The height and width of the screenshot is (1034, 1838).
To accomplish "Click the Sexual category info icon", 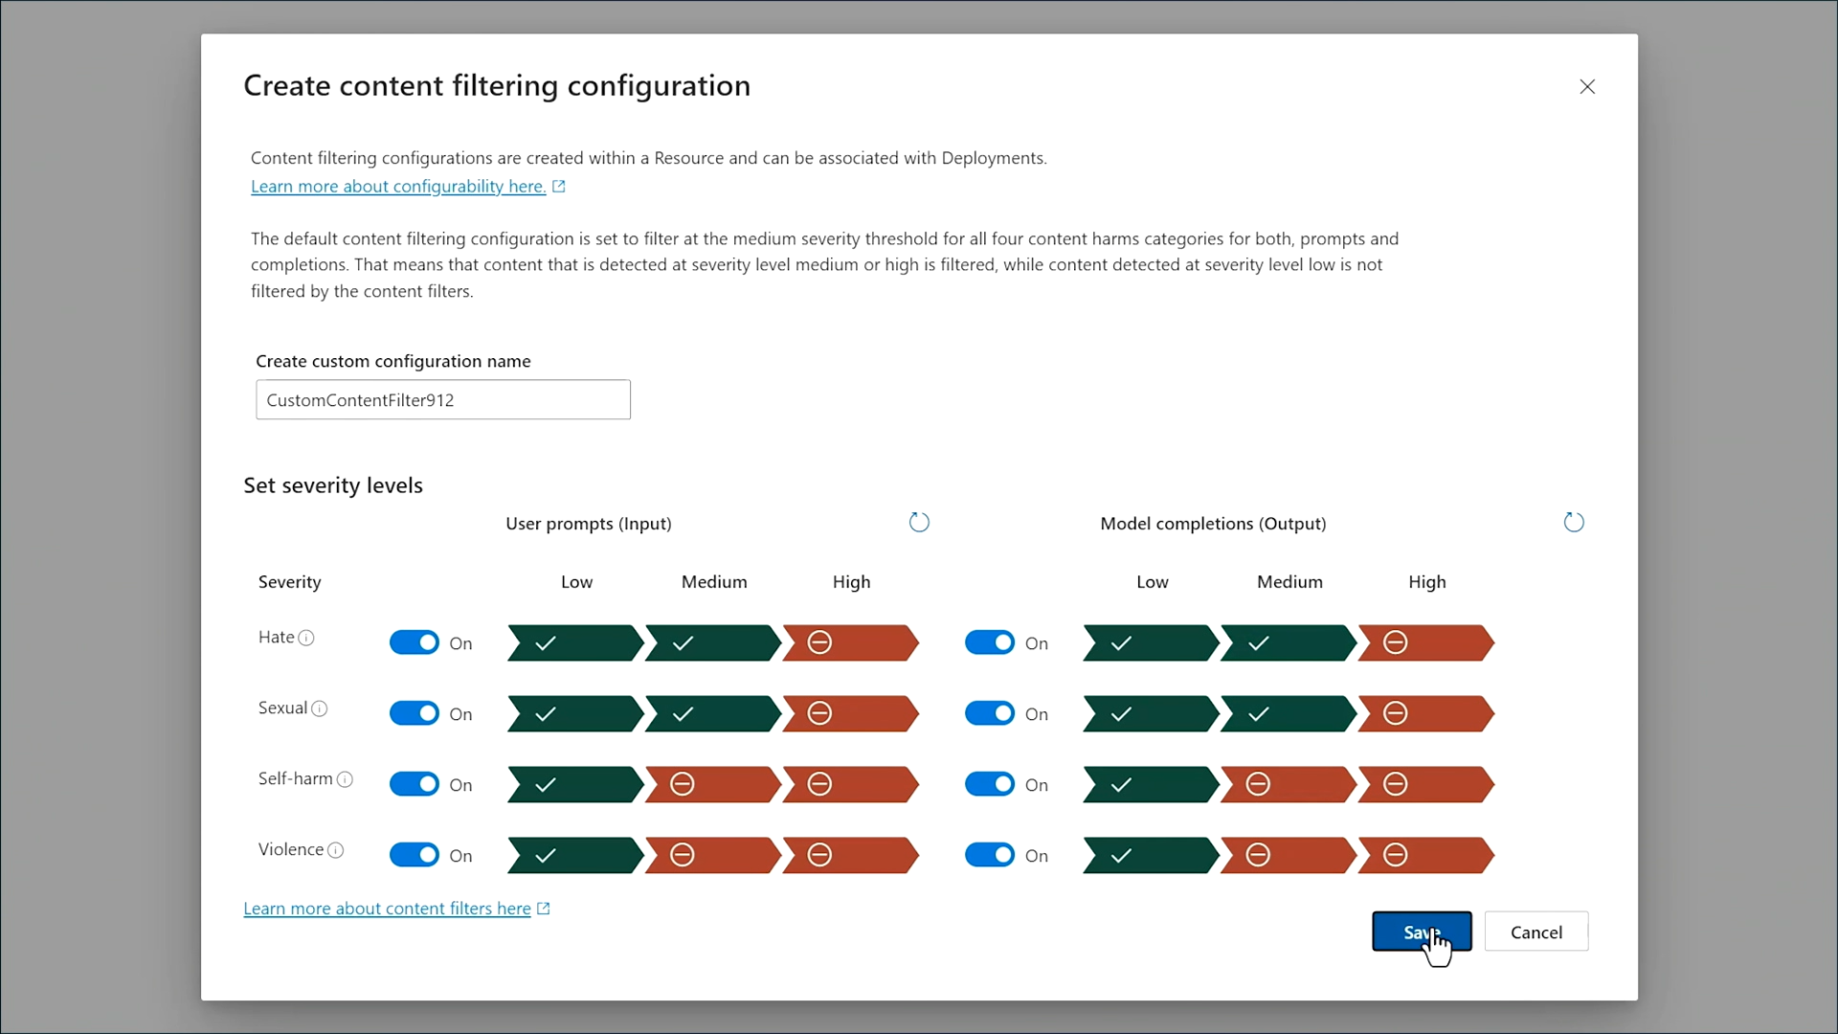I will (320, 708).
